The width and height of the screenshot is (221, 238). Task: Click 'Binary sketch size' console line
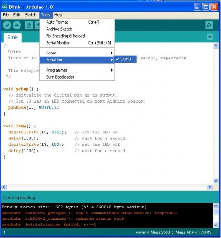coord(74,207)
